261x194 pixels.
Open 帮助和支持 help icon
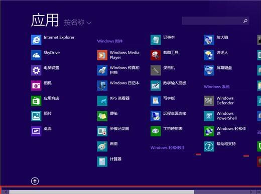[209, 146]
